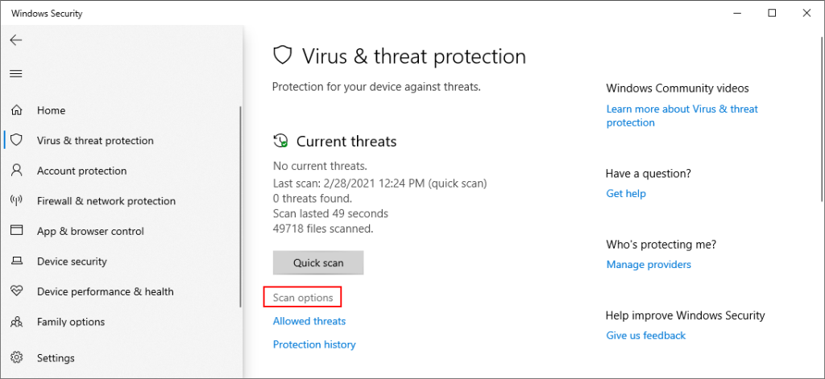
Task: Select Virus & threat protection in sidebar
Action: pos(95,141)
